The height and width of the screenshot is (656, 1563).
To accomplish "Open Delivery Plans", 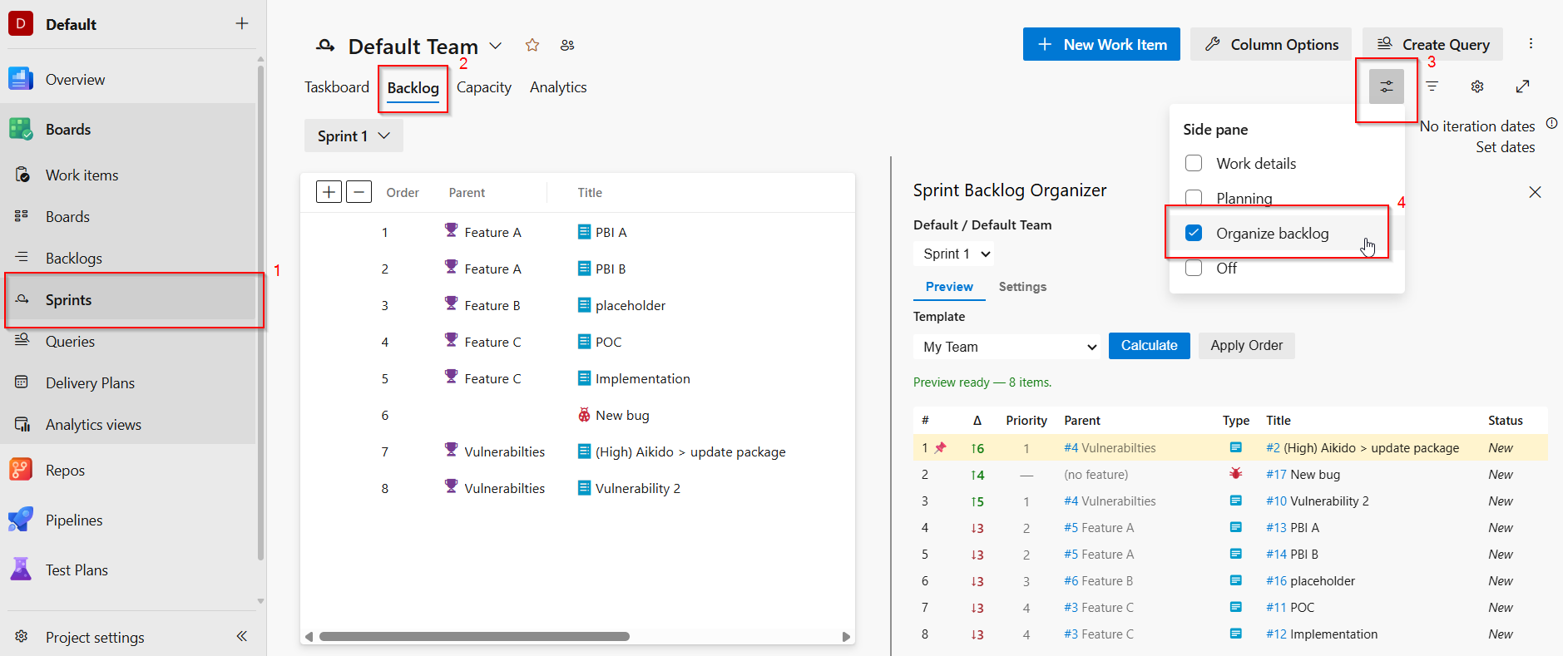I will pos(90,382).
